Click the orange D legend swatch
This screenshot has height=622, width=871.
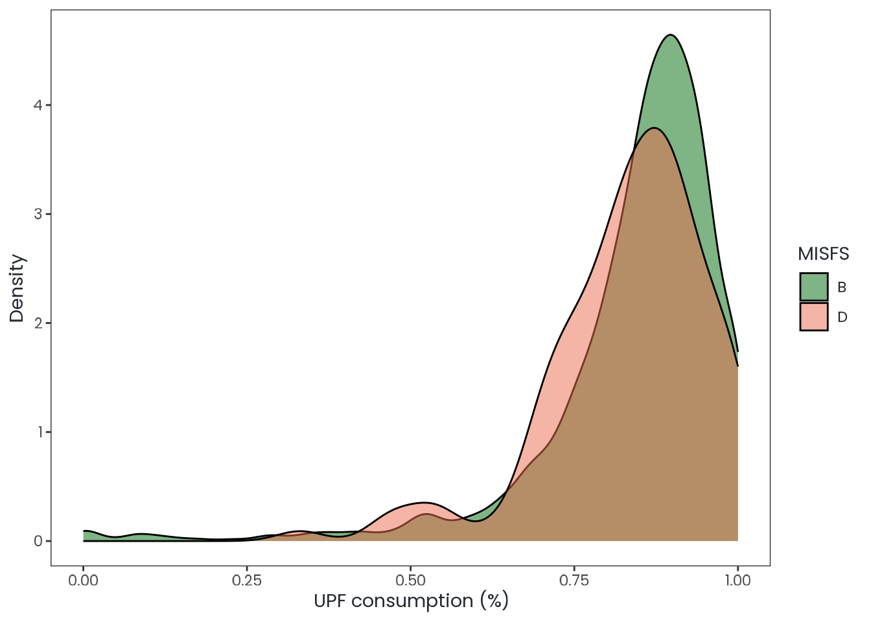pyautogui.click(x=814, y=317)
